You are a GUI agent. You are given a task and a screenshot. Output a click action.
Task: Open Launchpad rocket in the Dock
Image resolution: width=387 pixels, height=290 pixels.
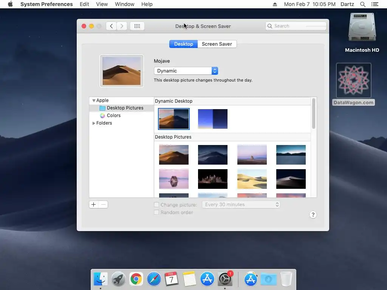[118, 279]
